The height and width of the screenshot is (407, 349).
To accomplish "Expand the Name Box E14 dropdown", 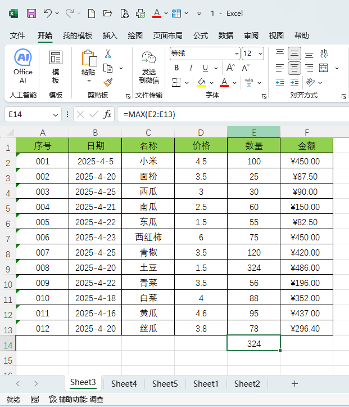I will pos(56,115).
